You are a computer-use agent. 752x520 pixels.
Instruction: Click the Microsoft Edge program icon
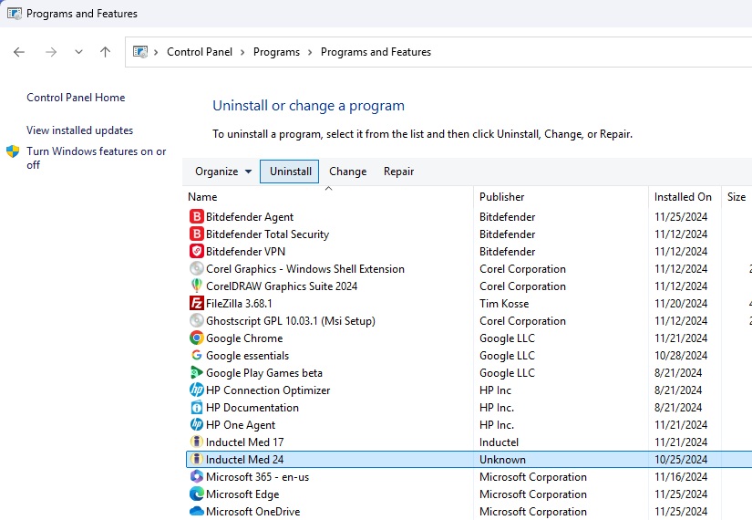tap(196, 494)
